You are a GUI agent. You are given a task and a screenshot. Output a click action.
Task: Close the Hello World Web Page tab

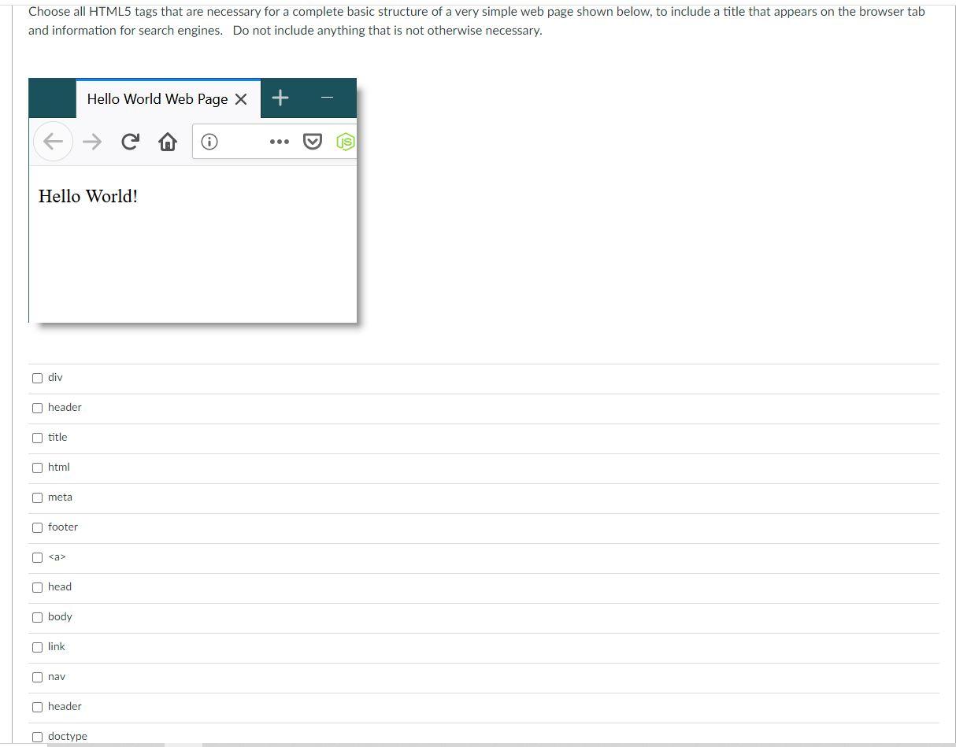pos(241,99)
